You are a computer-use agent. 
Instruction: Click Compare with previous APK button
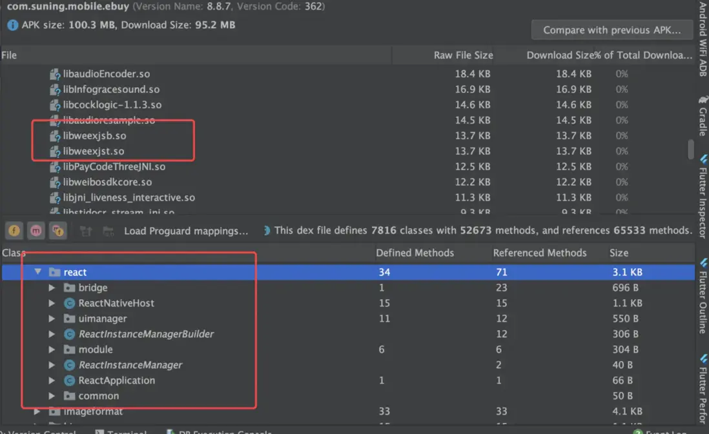611,30
